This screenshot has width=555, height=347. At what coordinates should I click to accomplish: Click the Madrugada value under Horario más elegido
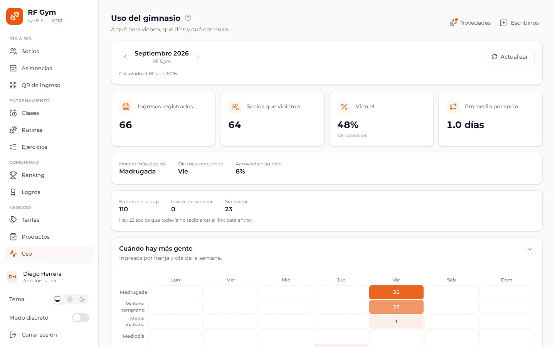coord(137,172)
